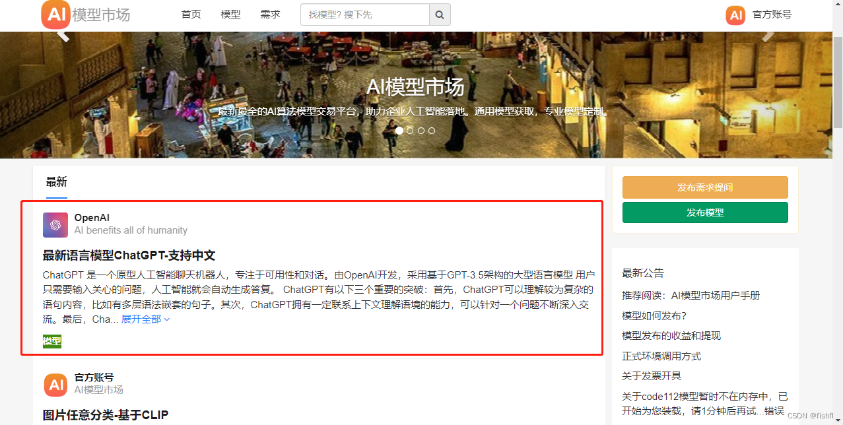Click the AI模型市场 site title text

[x=101, y=15]
